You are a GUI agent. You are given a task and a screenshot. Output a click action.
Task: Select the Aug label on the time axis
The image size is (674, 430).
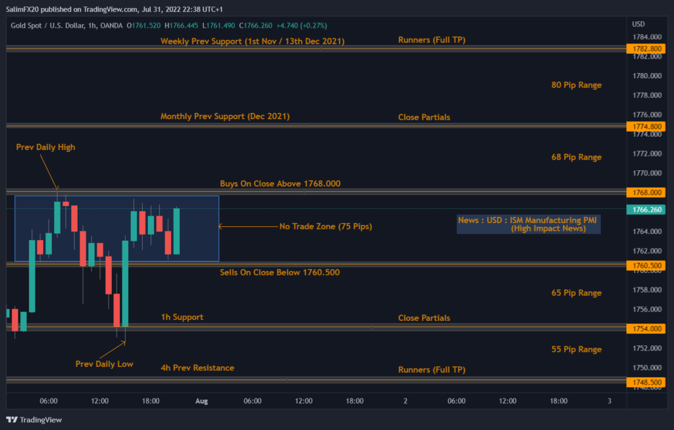tap(201, 400)
